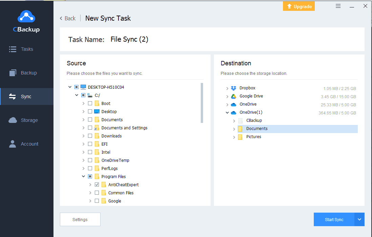Click the C:/ drive icon

[90, 95]
